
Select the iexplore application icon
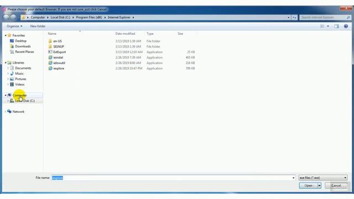[x=50, y=69]
